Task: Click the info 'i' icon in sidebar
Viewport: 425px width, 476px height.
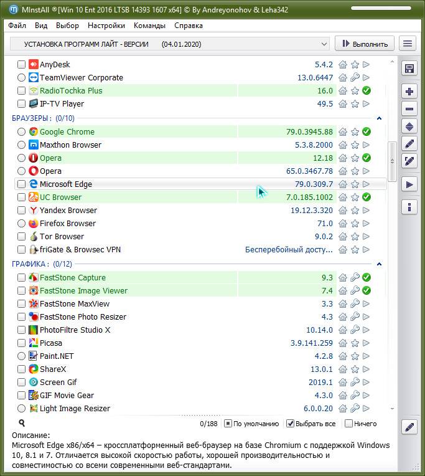Action: coord(409,207)
